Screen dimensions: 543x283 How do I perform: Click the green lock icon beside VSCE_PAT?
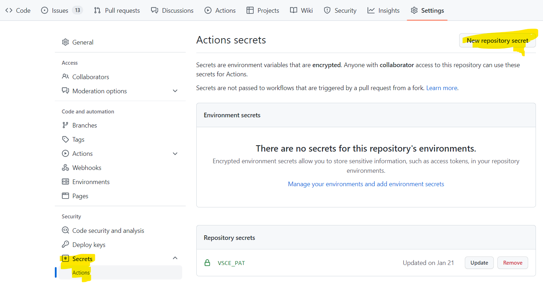coord(207,263)
